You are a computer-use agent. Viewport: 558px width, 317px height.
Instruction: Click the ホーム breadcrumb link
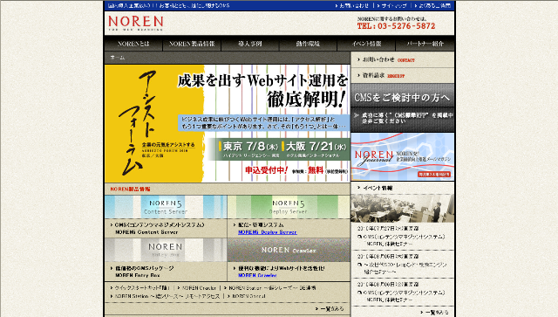[118, 58]
